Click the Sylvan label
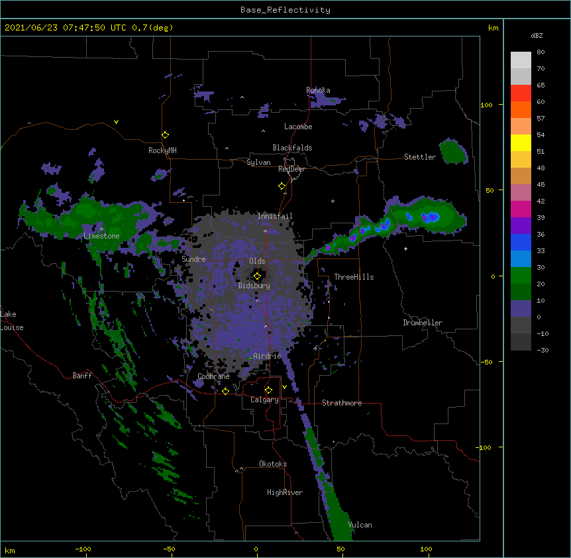 coord(258,162)
